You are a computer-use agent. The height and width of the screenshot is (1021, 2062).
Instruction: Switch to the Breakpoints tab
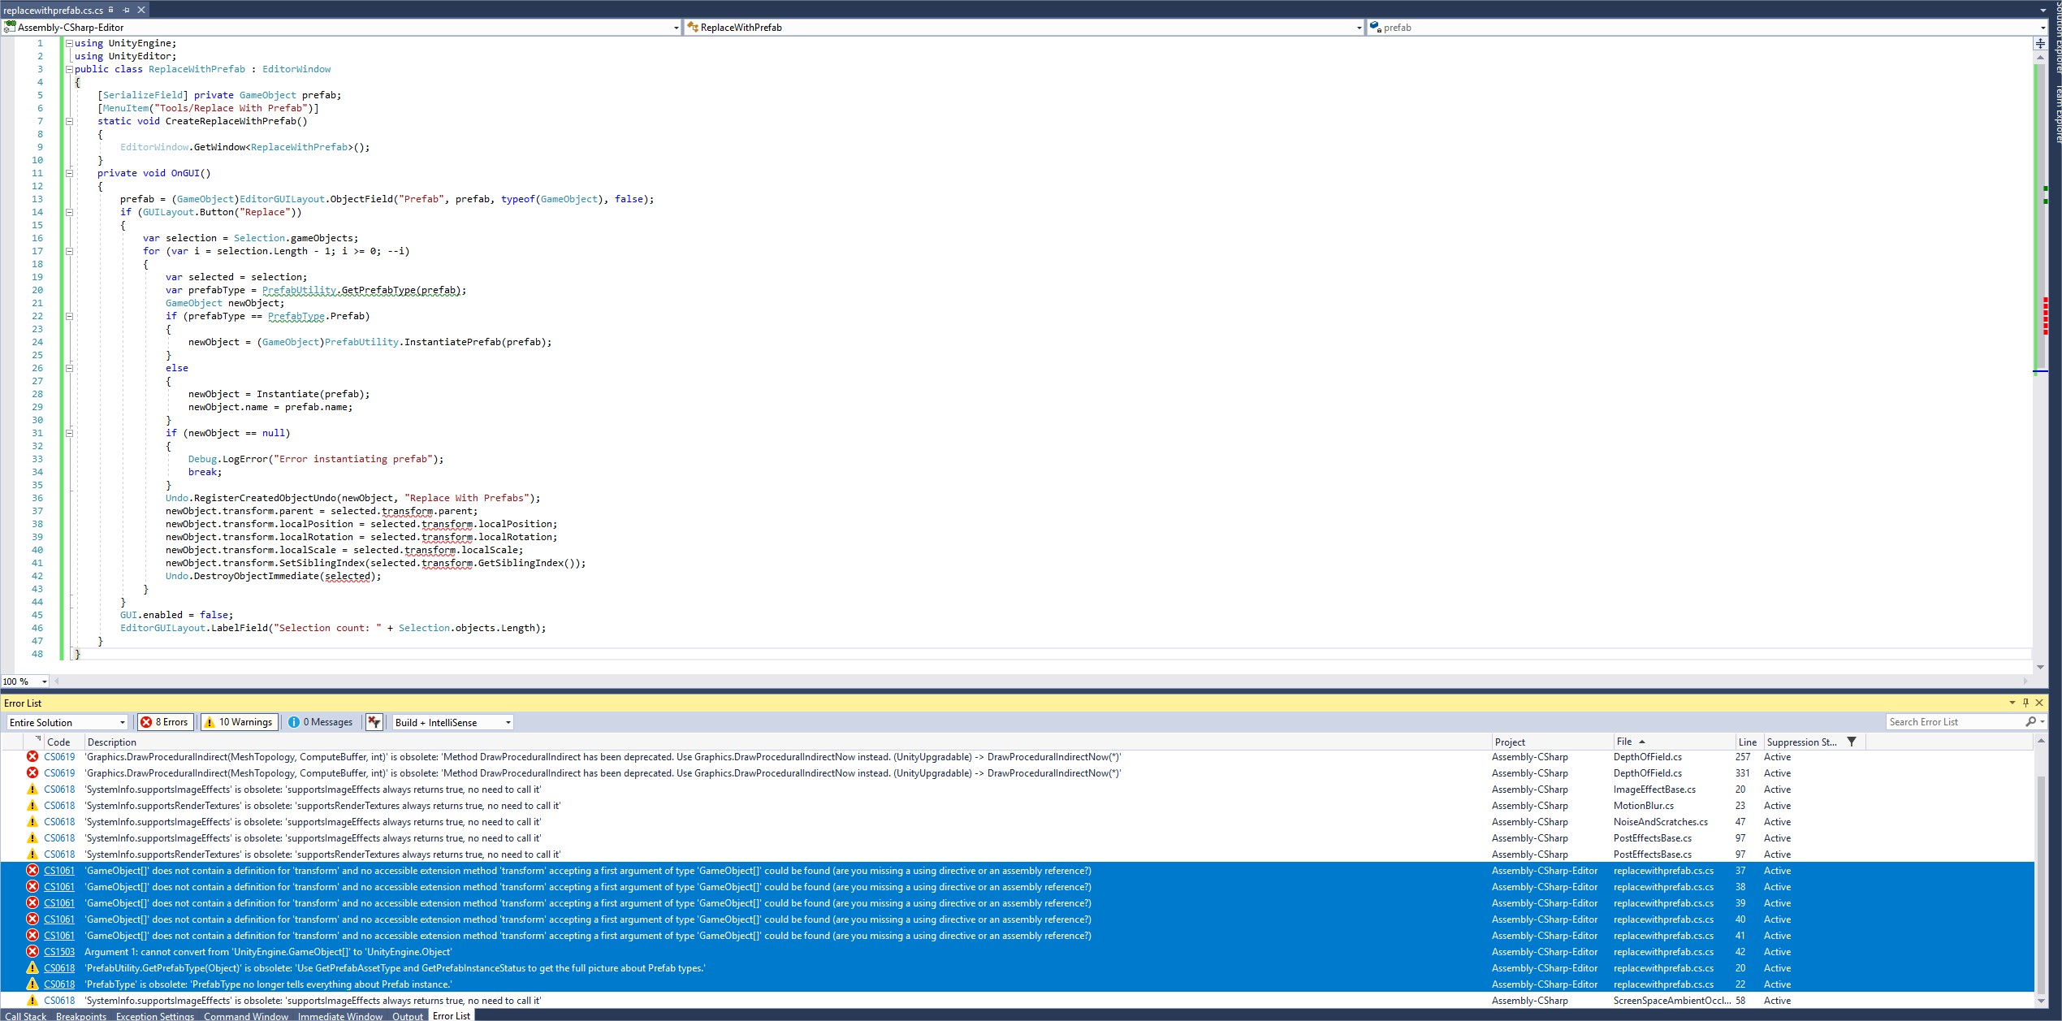pos(81,1016)
